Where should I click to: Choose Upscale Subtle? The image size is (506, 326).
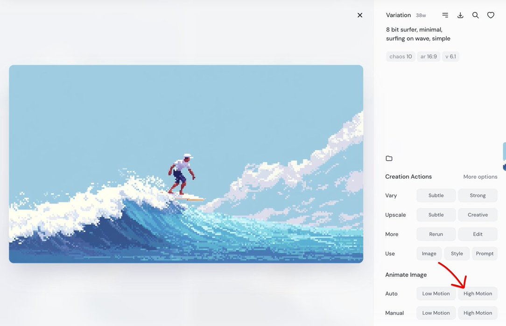[436, 215]
